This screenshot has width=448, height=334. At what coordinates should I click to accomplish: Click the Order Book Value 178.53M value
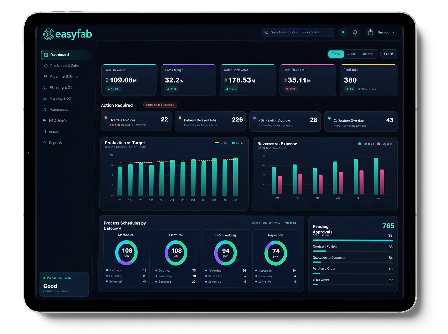241,80
